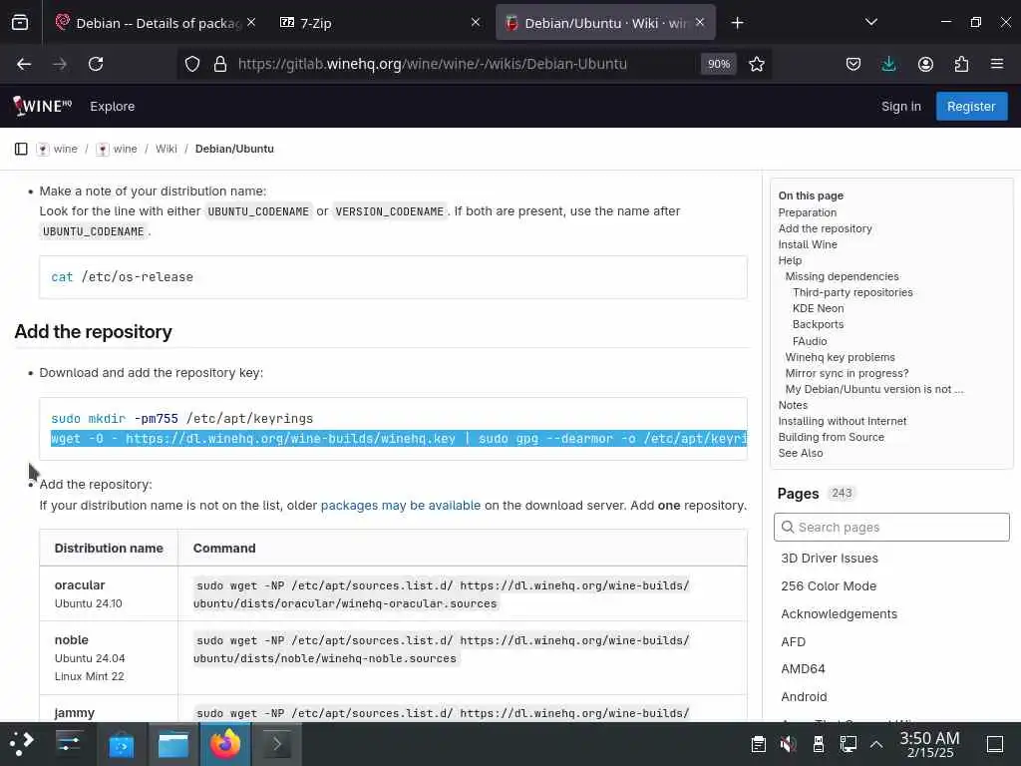Reload the current page

tap(96, 64)
